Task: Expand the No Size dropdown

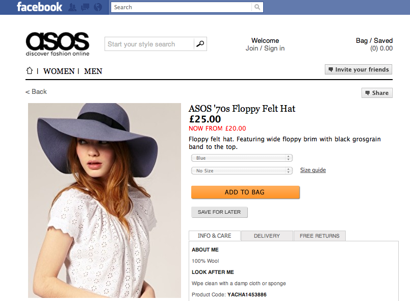Action: pyautogui.click(x=242, y=170)
